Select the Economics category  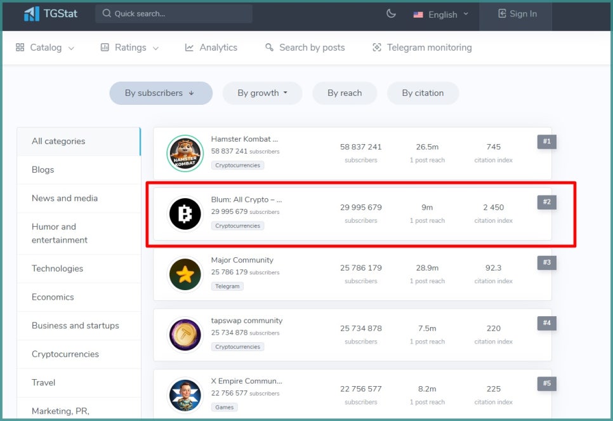tap(79, 297)
